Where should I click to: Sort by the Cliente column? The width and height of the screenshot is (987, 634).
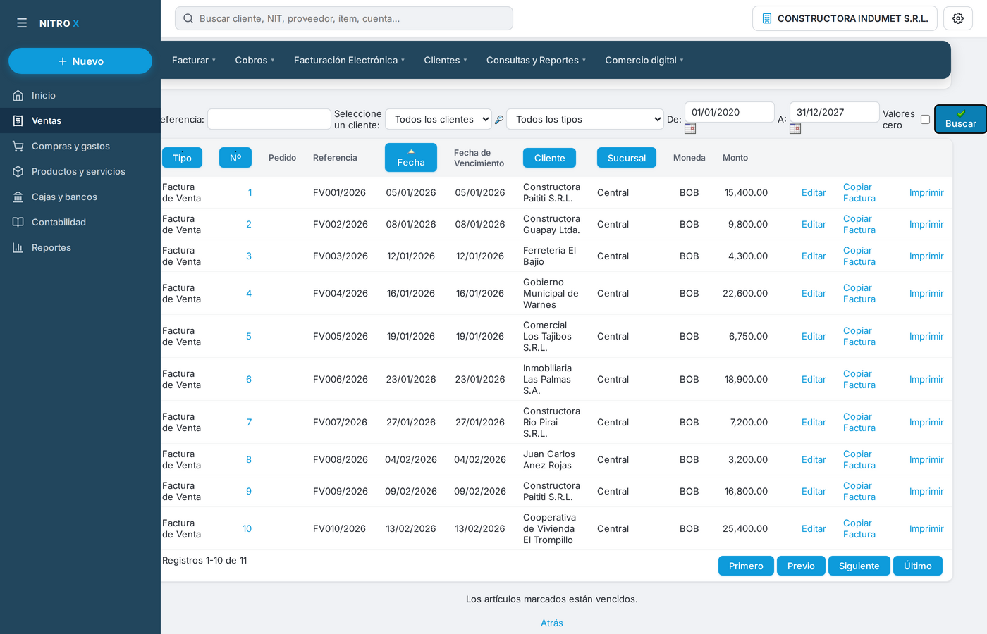click(x=549, y=158)
